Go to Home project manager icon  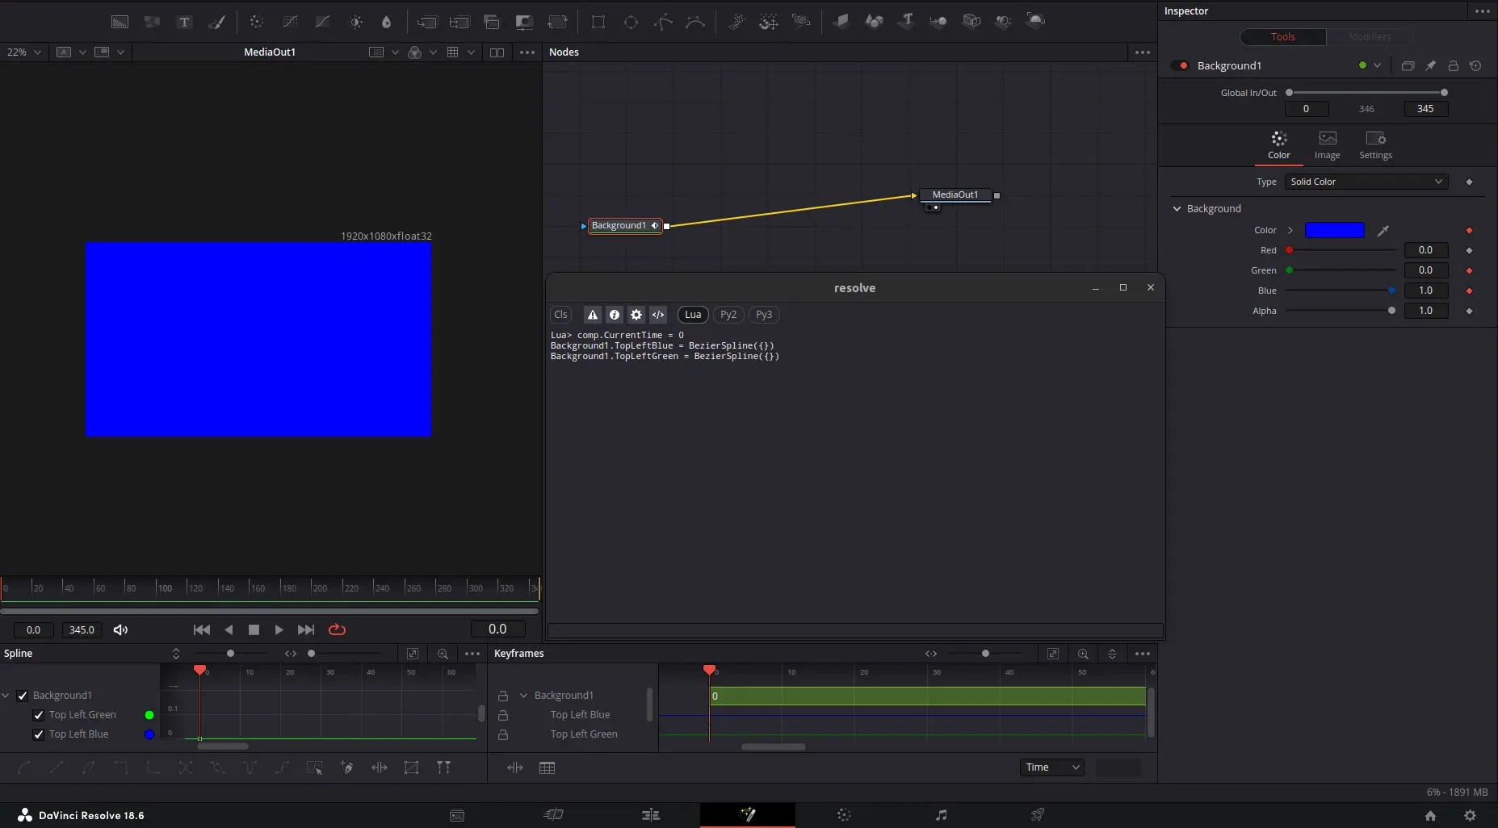pos(1430,816)
